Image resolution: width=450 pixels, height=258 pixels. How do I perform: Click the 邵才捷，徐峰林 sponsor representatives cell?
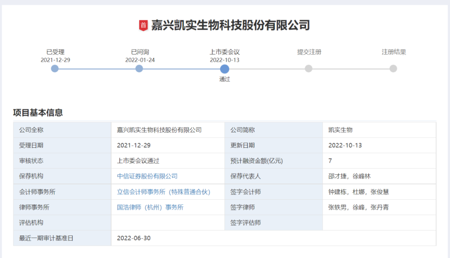click(349, 176)
